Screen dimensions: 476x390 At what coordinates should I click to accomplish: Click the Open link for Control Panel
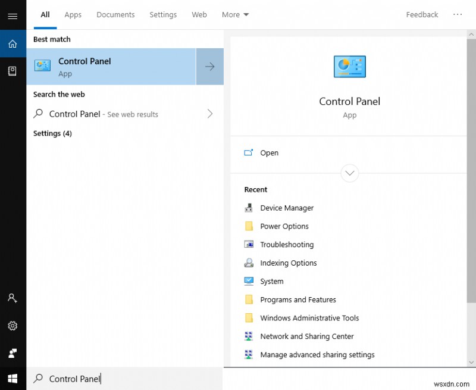click(x=269, y=153)
